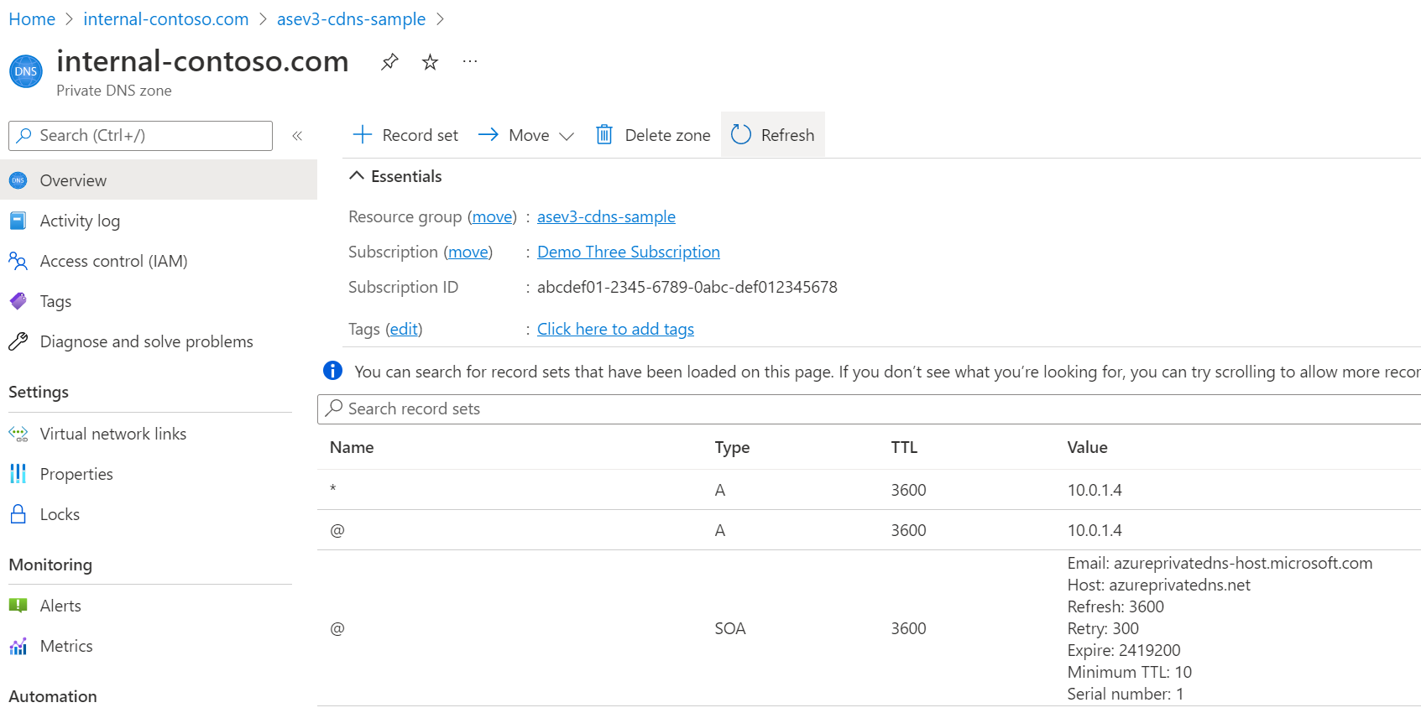Pin the DNS zone to dashboard
The image size is (1421, 713).
pos(389,62)
